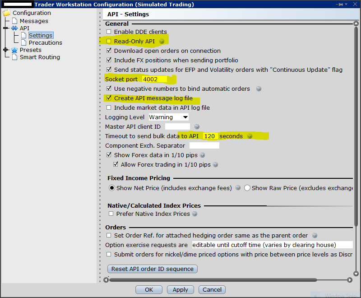Click the OK button
The image size is (361, 298).
point(149,289)
